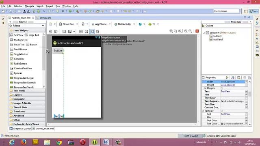Image resolution: width=260 pixels, height=146 pixels.
Task: Switch to the Graphical Layout tab
Action: (x=20, y=129)
